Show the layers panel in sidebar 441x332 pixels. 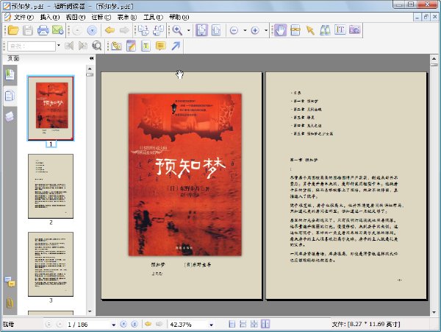pos(10,116)
